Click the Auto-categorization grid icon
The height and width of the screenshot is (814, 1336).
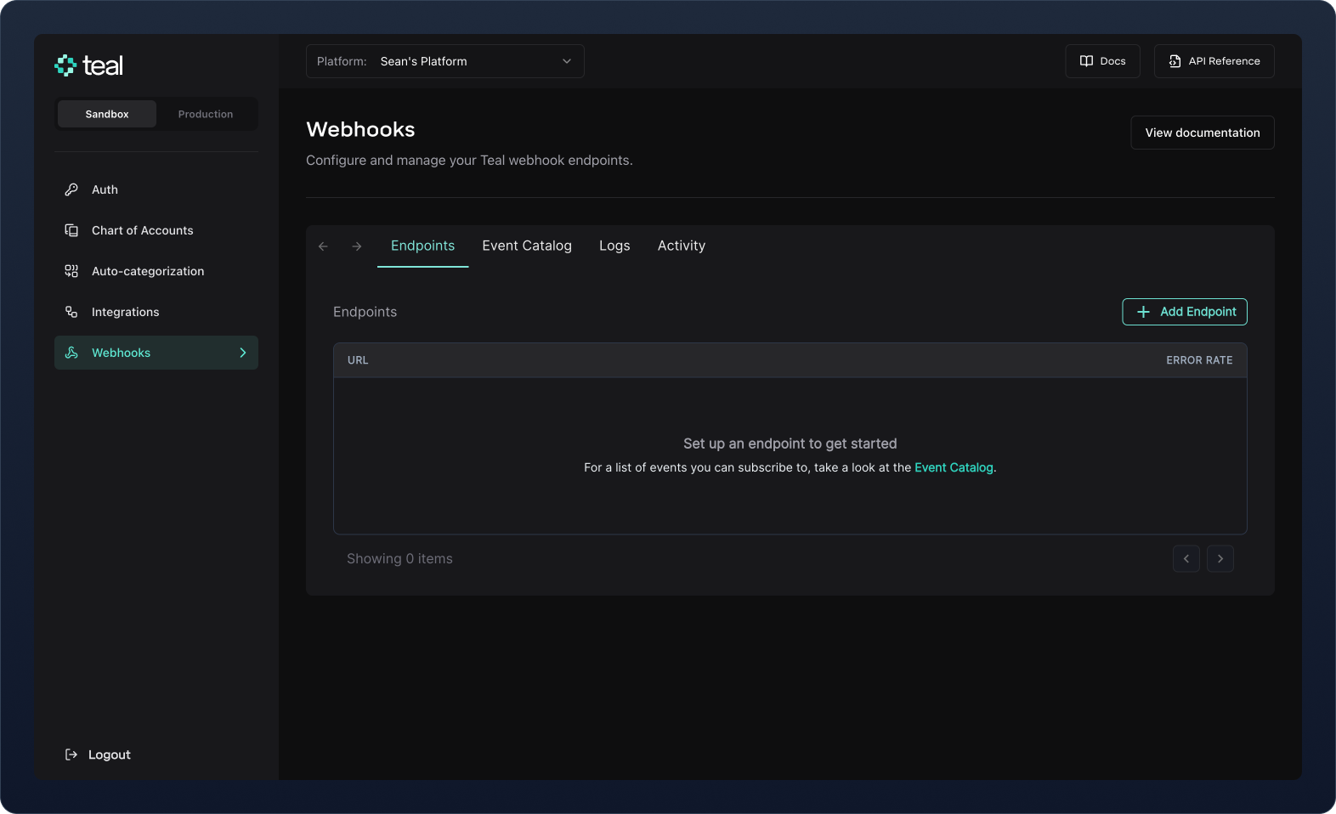tap(71, 271)
